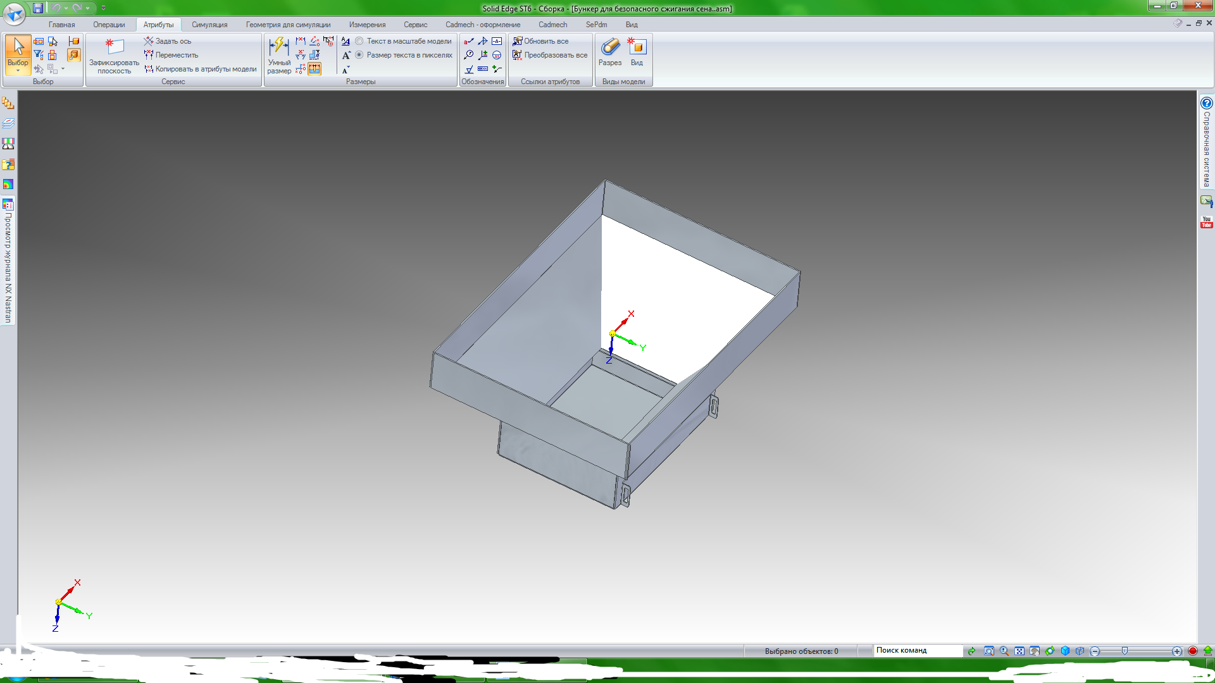Expand the Выбор tool dropdown arrow
Viewport: 1215px width, 683px height.
[x=18, y=71]
